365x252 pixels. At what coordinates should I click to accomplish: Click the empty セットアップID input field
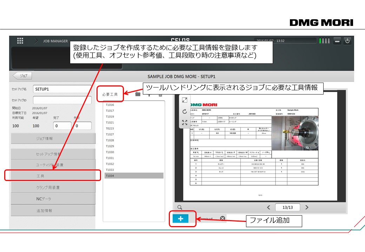pyautogui.click(x=62, y=100)
